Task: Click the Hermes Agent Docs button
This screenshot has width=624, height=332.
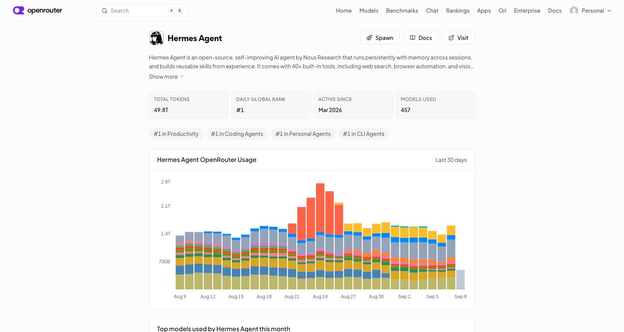Action: [x=421, y=38]
